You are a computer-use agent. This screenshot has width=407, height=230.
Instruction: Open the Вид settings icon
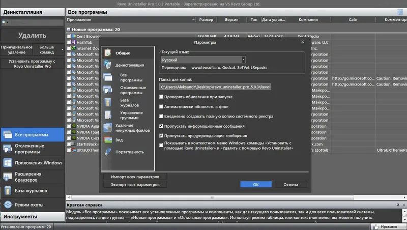108,140
